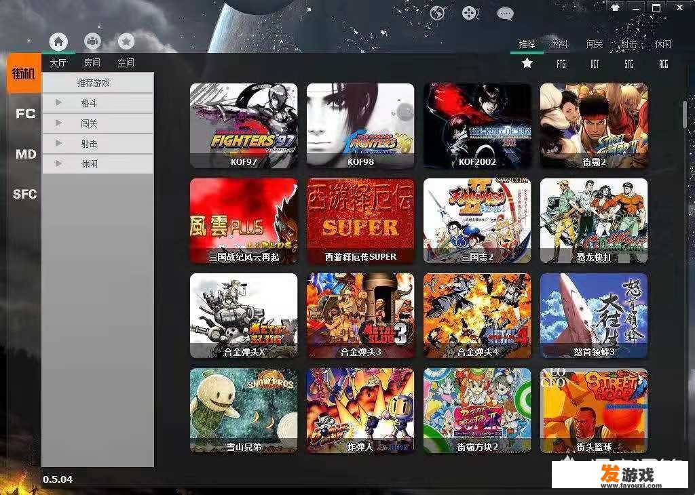The width and height of the screenshot is (695, 495).
Task: Open the 炸弹人 game thumbnail
Action: (x=360, y=411)
